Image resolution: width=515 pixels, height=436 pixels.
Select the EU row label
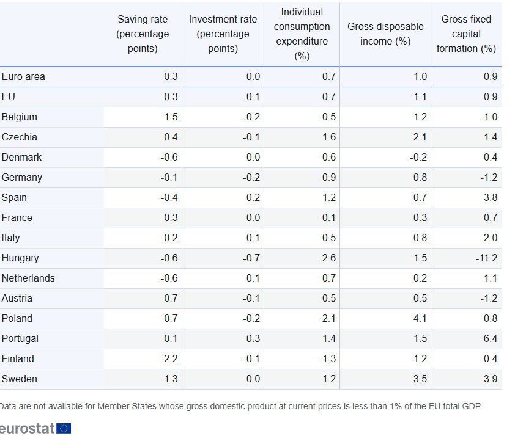point(9,97)
